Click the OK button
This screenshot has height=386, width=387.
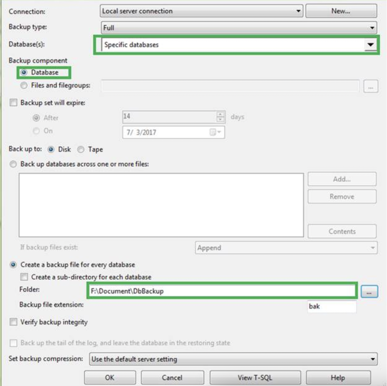point(110,378)
